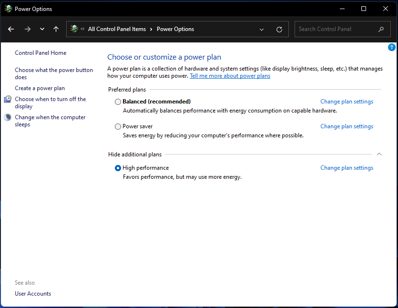Collapse additional plans with the chevron
Screen dimensions: 398x308
(x=379, y=154)
